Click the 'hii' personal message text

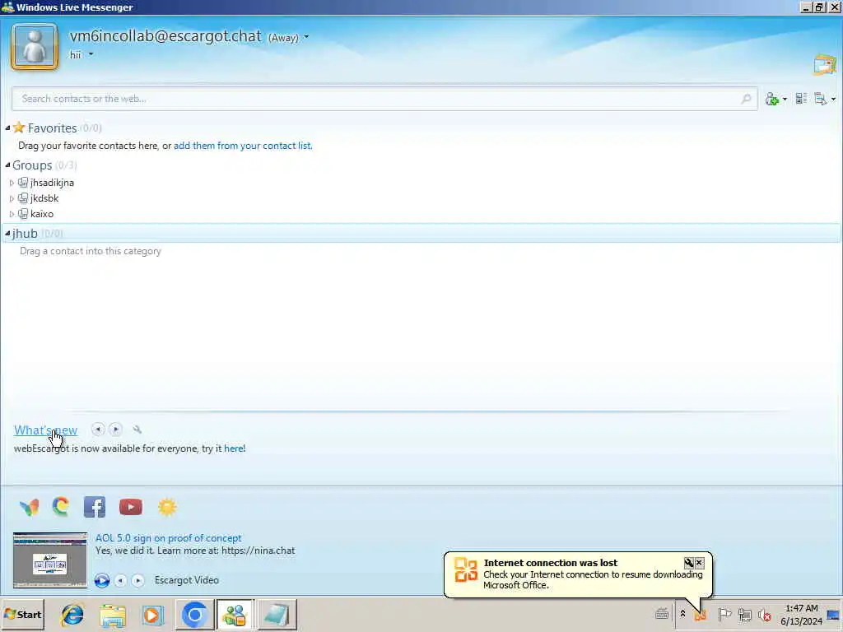[x=75, y=55]
